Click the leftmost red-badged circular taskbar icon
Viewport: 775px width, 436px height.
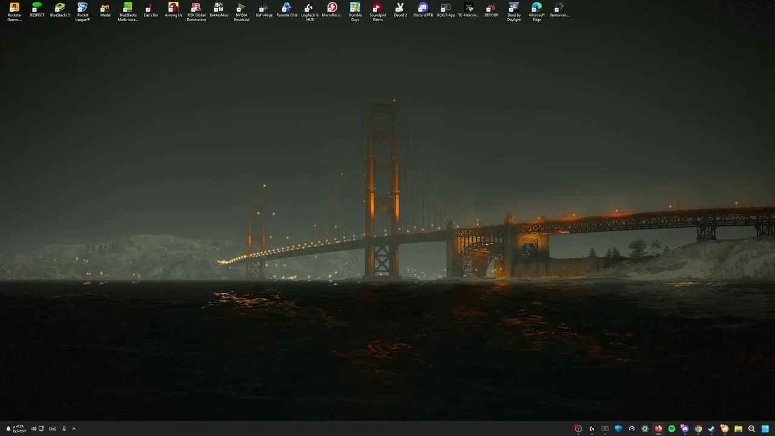click(x=578, y=429)
